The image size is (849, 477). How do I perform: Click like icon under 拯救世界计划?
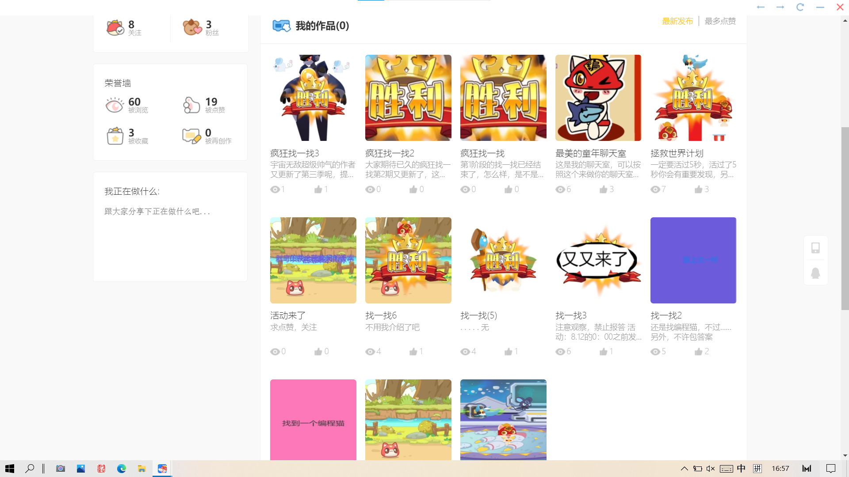[x=699, y=189]
